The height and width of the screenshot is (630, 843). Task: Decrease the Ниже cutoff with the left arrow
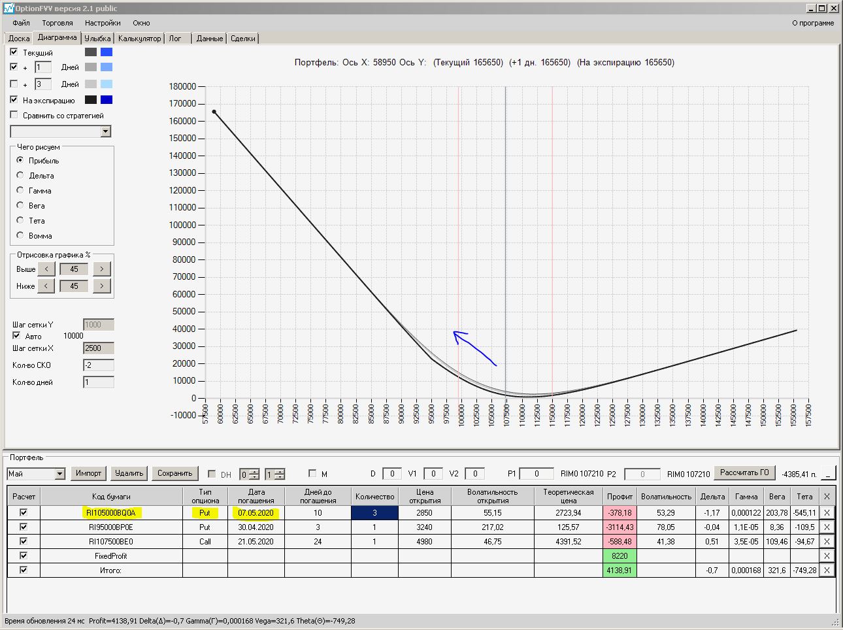point(46,286)
